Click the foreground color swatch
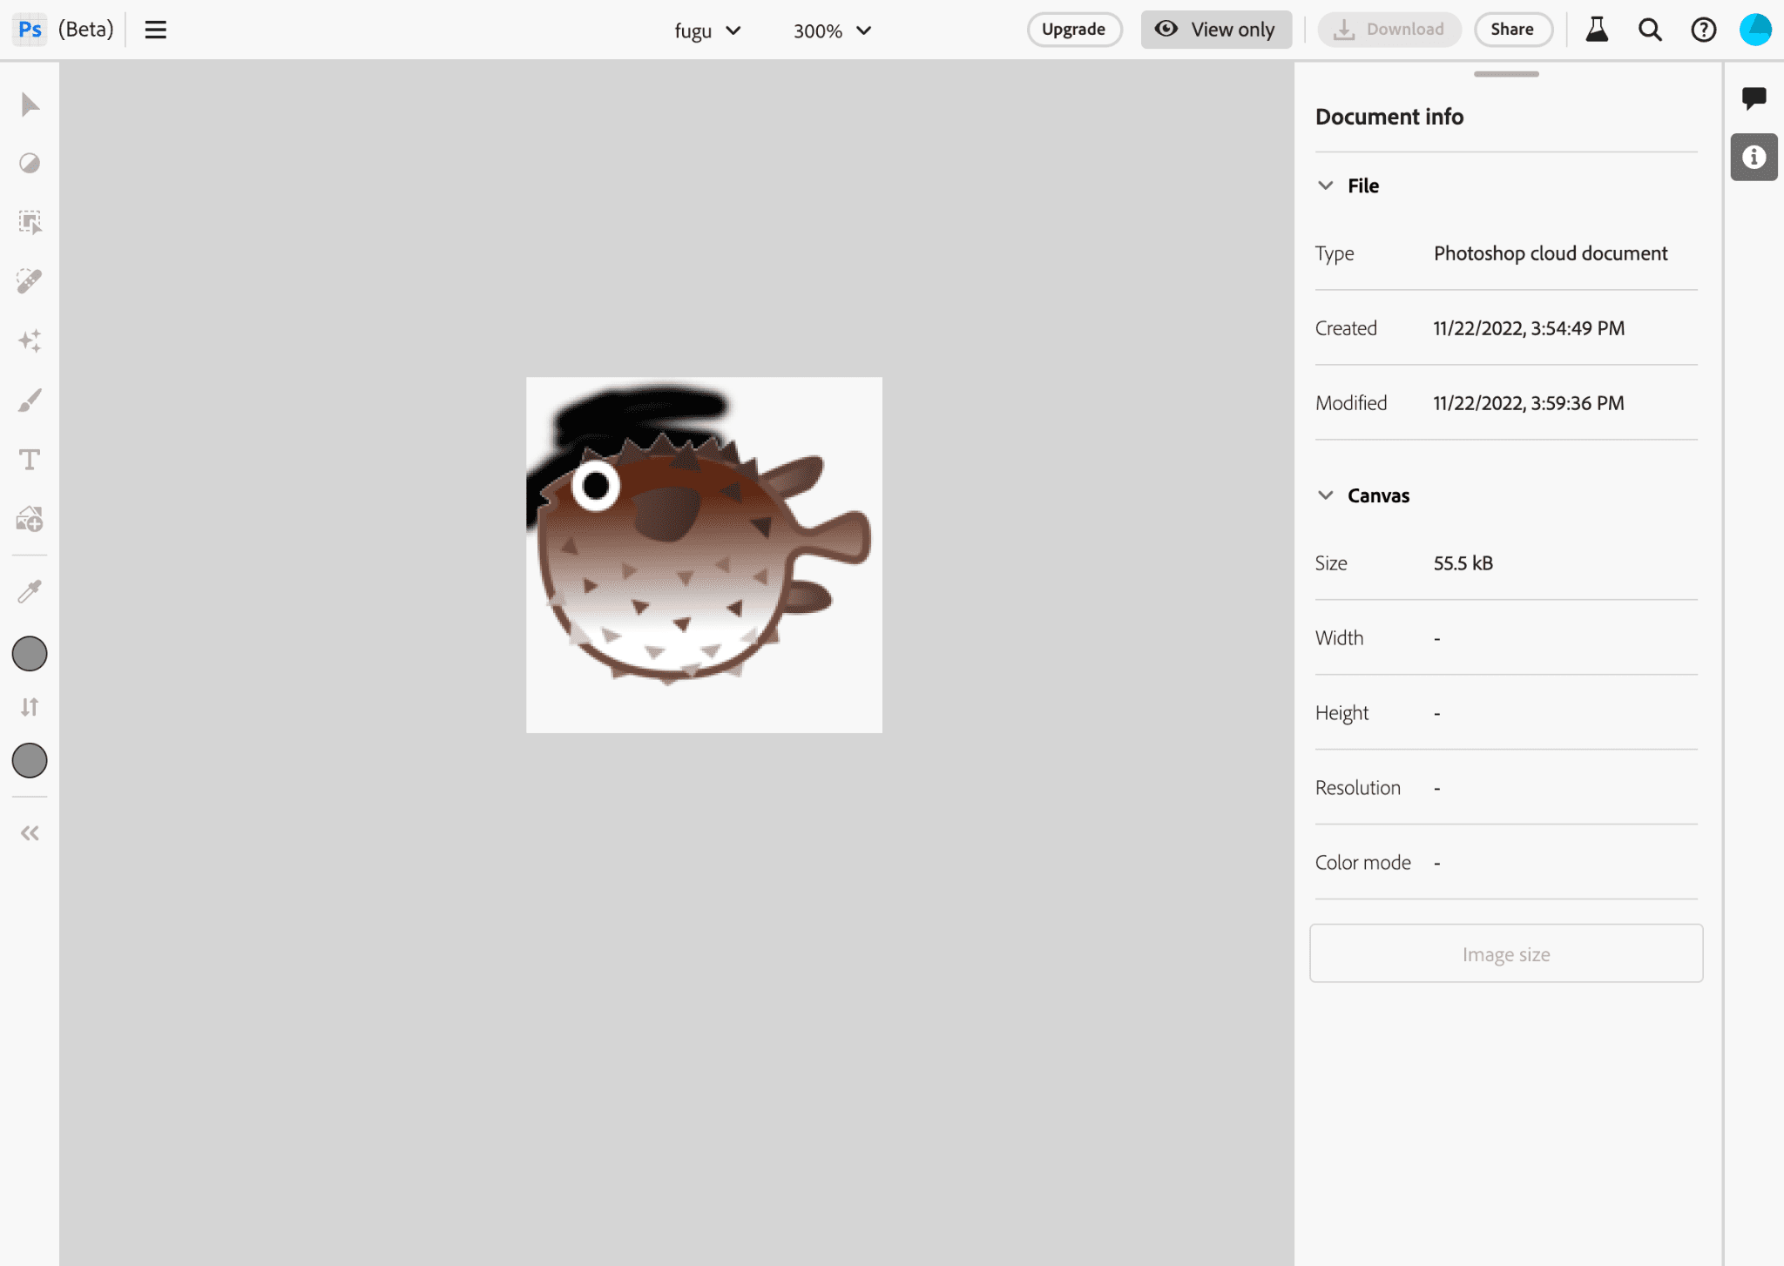 coord(31,654)
